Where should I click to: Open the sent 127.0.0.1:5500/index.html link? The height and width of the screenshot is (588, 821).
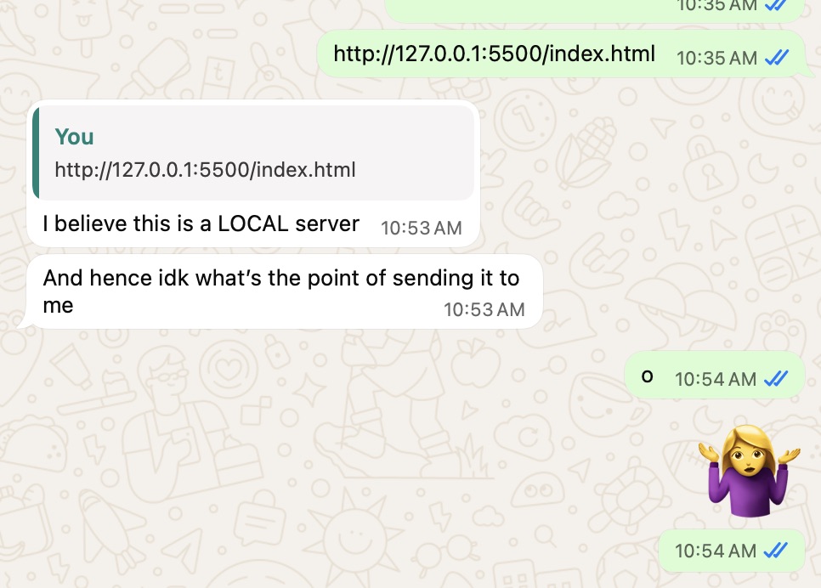click(x=495, y=54)
